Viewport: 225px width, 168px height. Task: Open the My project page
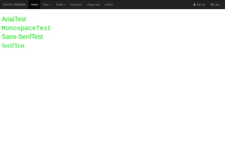tap(76, 5)
